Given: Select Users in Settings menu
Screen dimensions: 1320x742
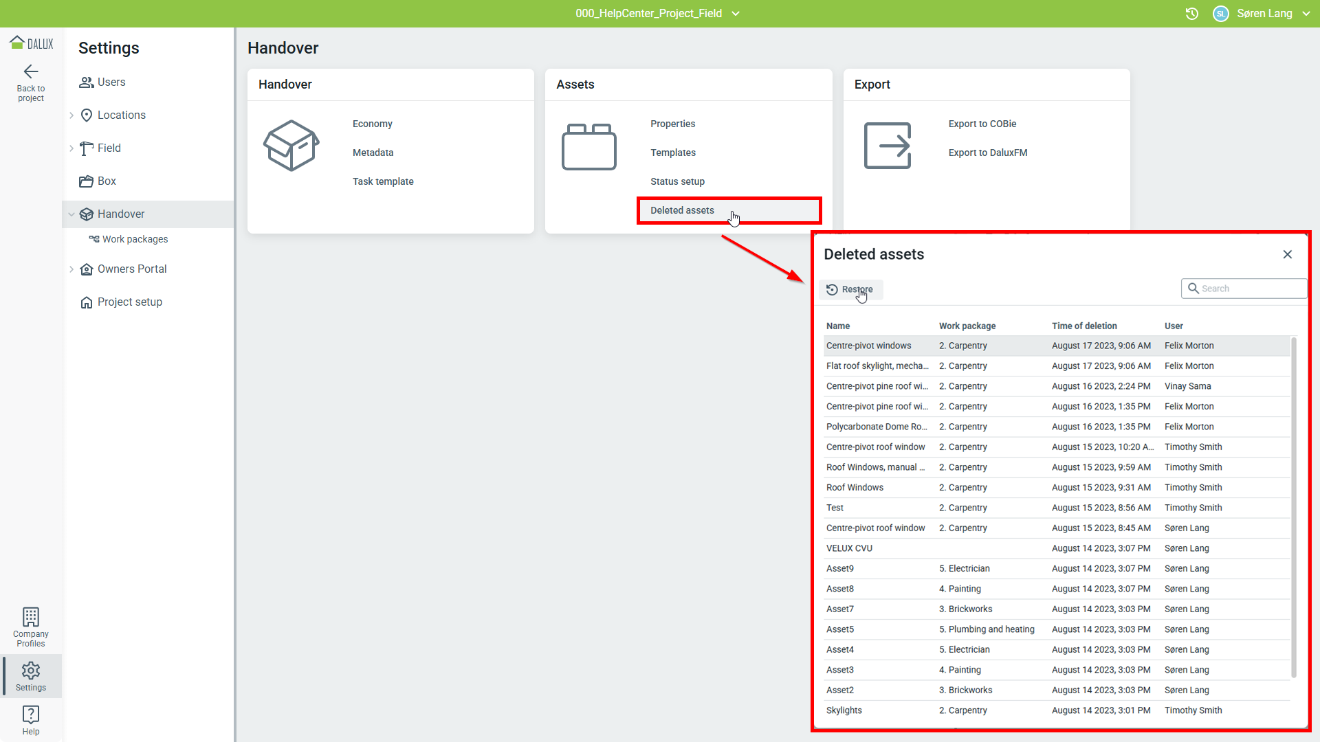Looking at the screenshot, I should 111,82.
